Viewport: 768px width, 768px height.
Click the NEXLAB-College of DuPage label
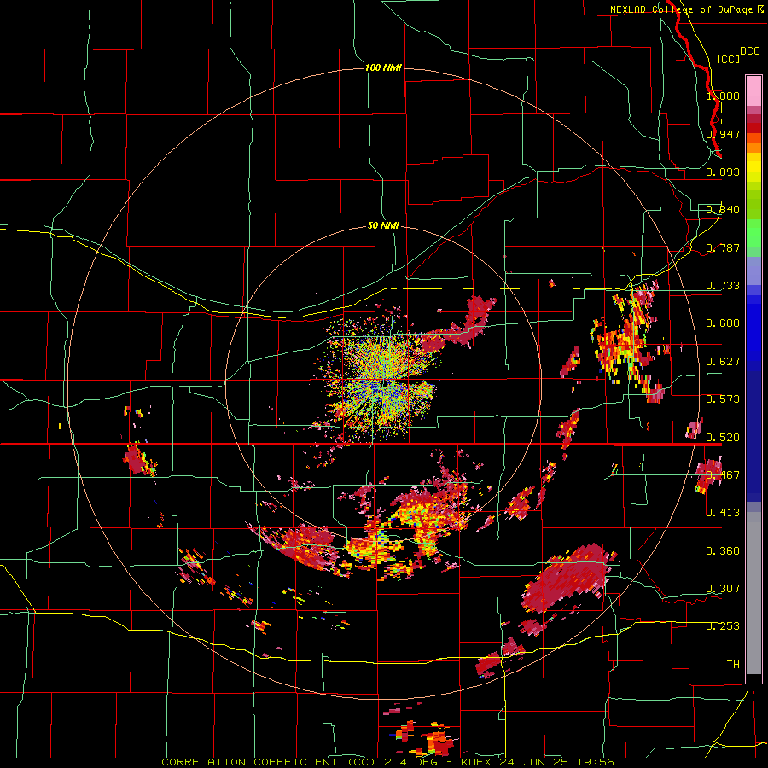[681, 9]
